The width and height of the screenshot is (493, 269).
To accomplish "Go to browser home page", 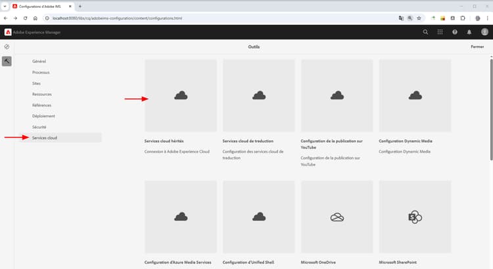I will point(35,18).
